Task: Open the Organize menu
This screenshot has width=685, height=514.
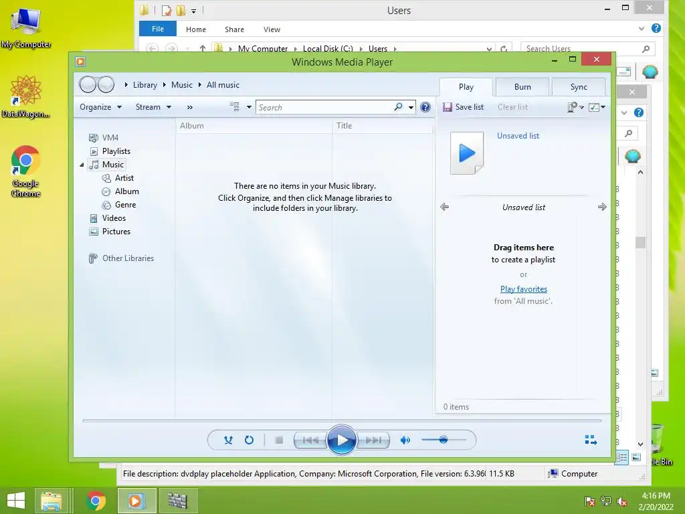Action: 100,107
